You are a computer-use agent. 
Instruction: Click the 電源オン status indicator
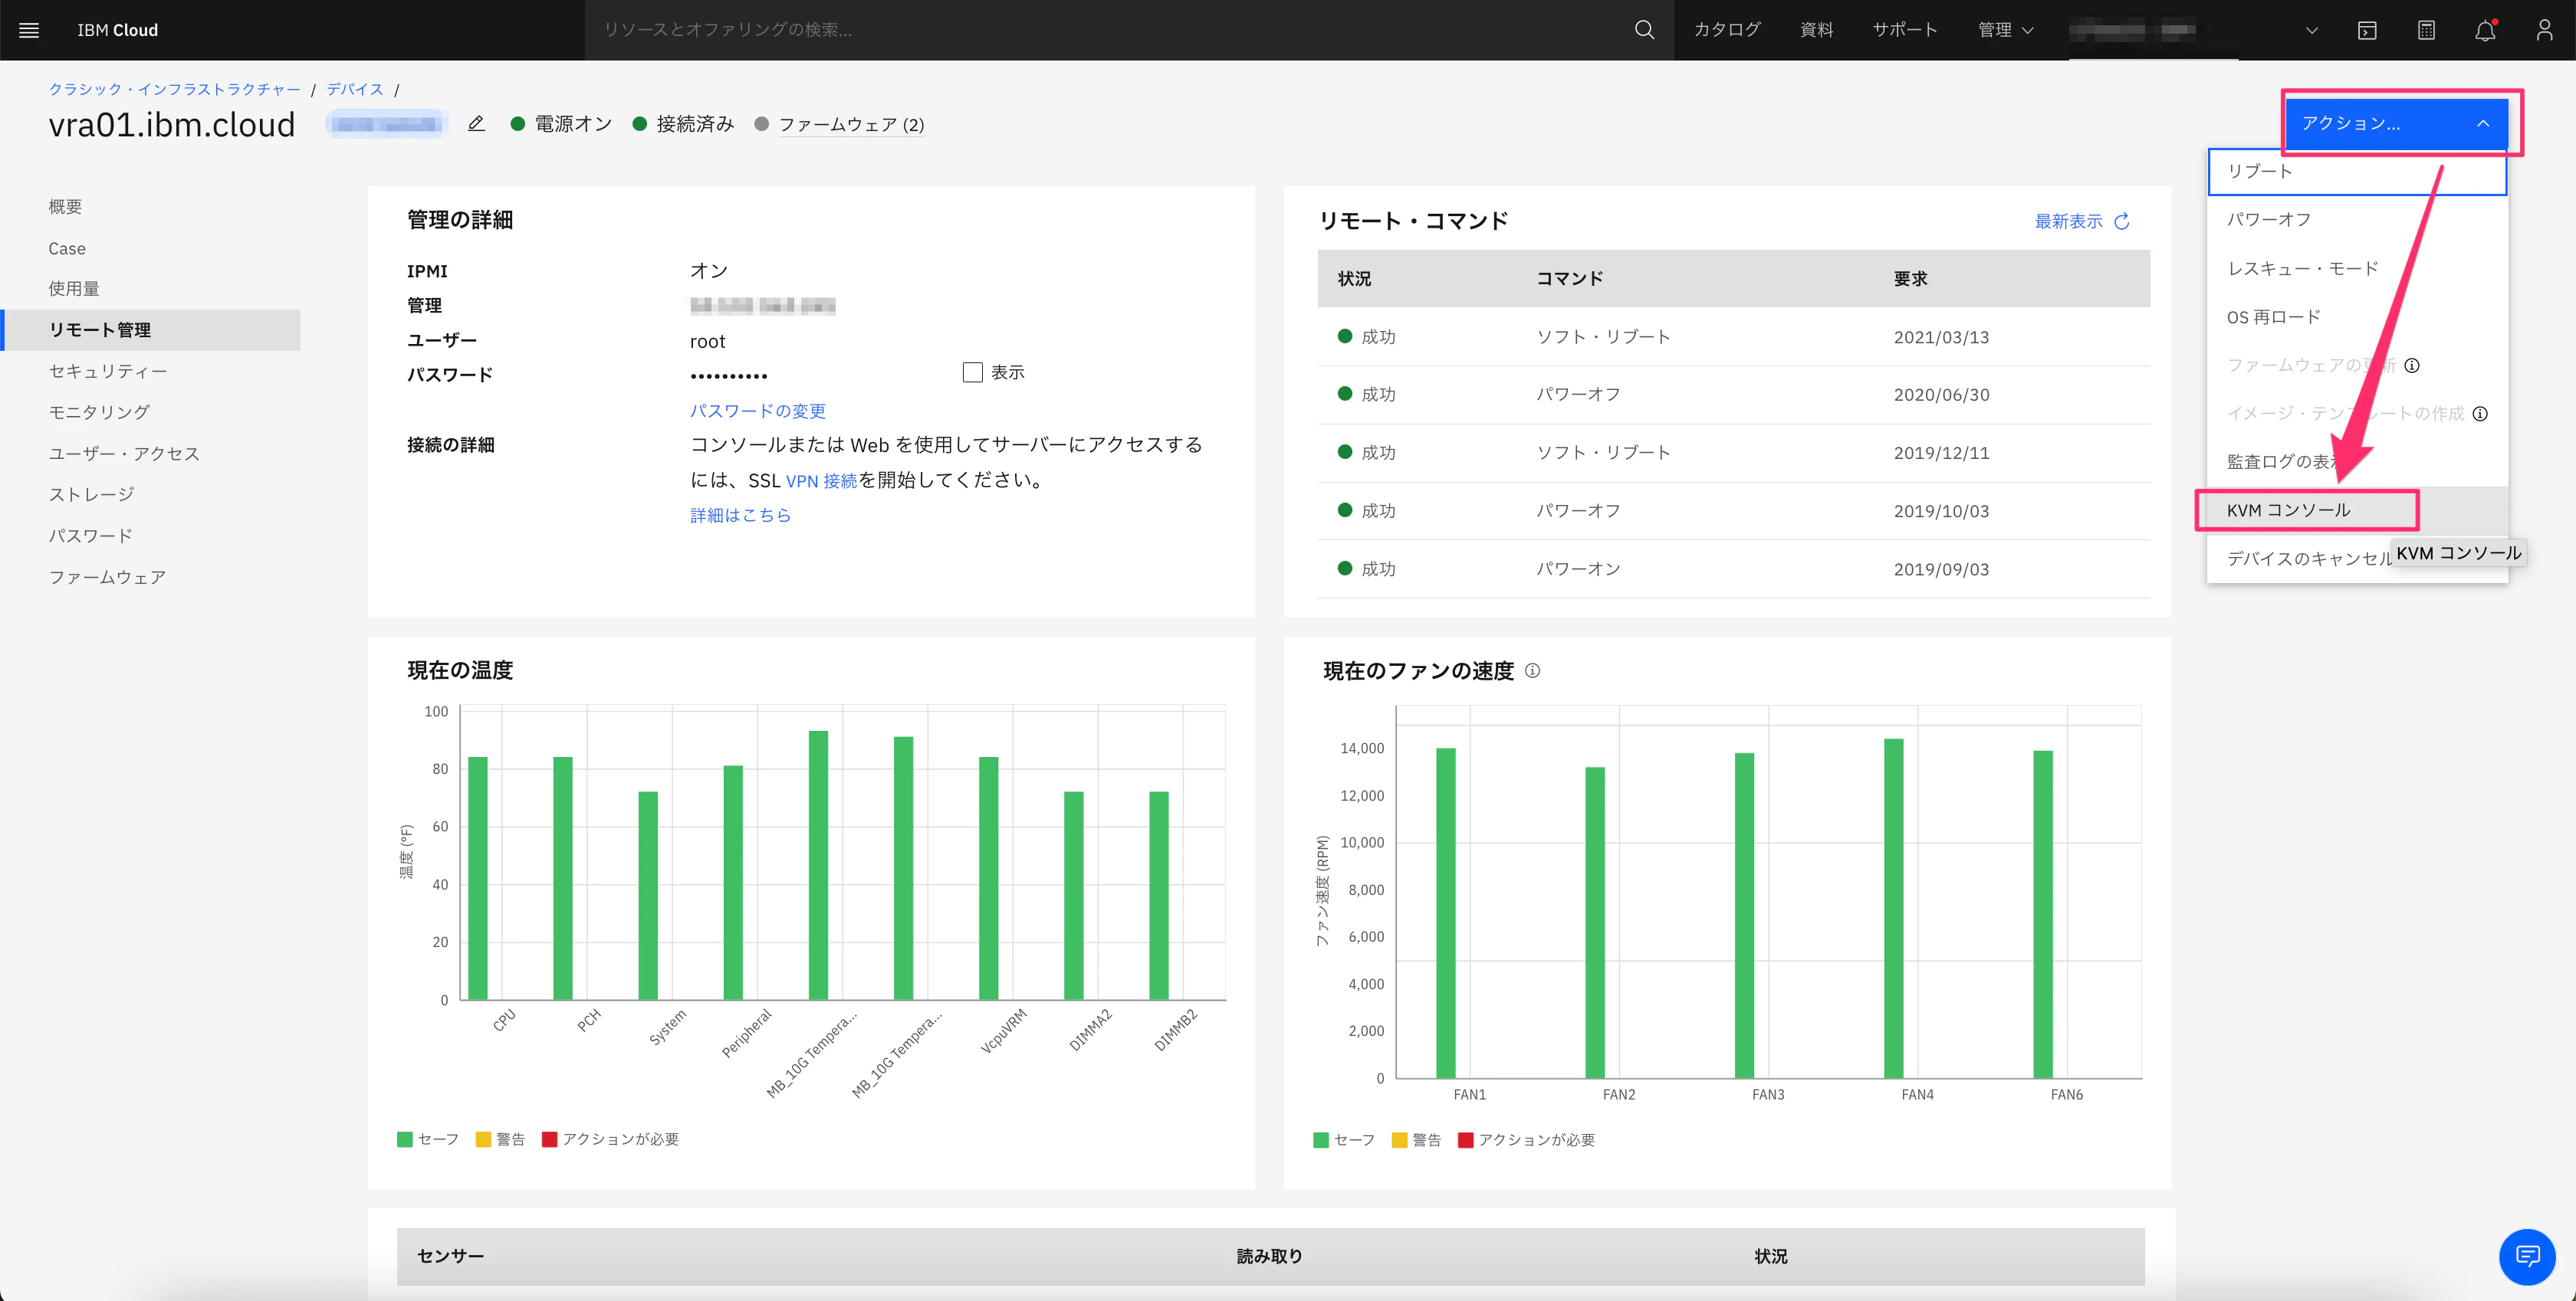click(x=562, y=124)
